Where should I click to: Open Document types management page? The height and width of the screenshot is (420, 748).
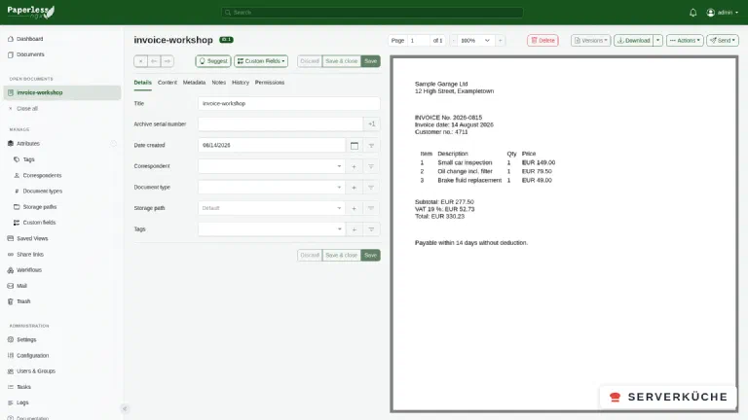[x=43, y=191]
